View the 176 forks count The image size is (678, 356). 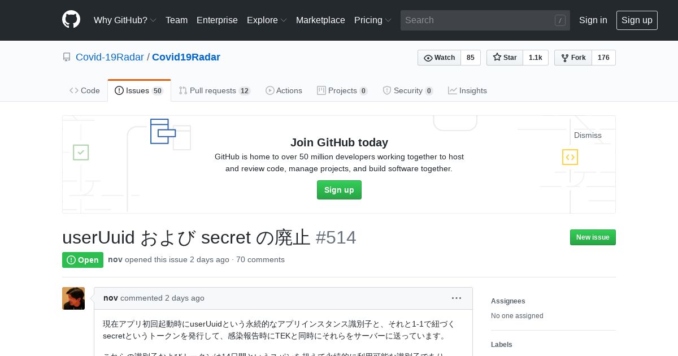603,58
